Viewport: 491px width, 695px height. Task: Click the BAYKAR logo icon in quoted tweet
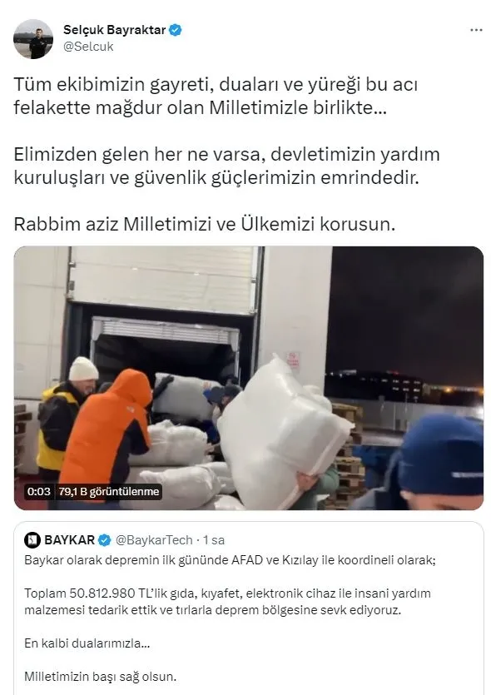[32, 540]
